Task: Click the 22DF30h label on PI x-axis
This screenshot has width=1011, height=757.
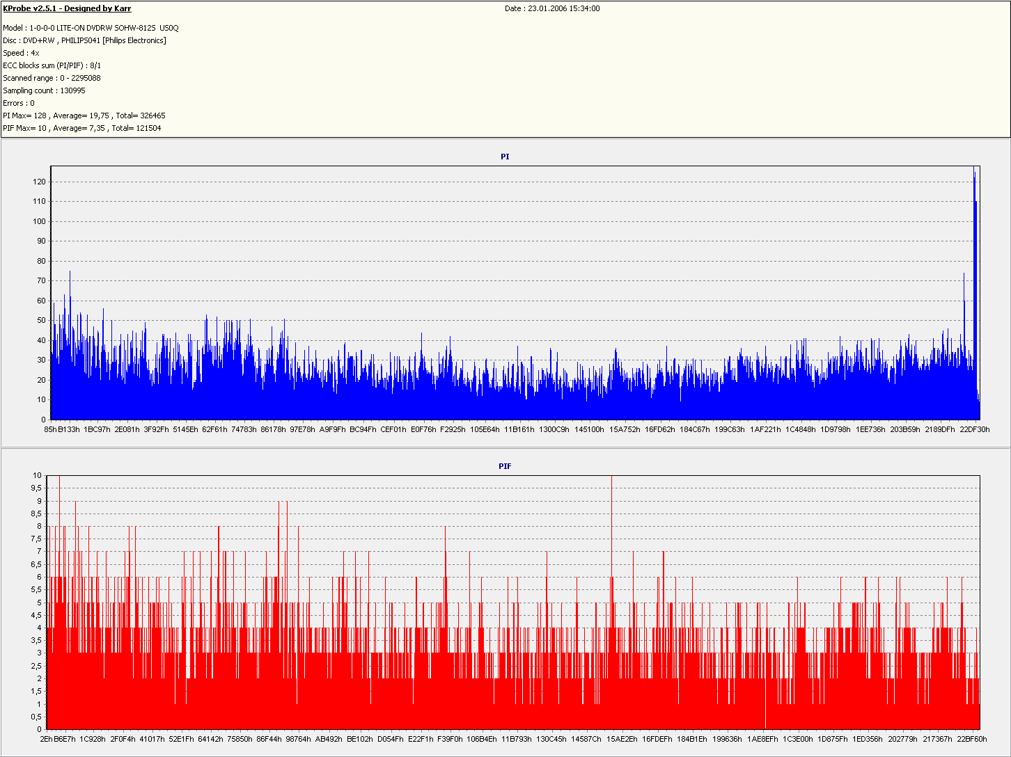Action: pos(974,429)
